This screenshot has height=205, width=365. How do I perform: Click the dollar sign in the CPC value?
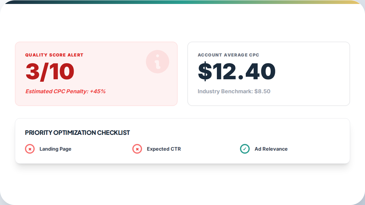204,72
